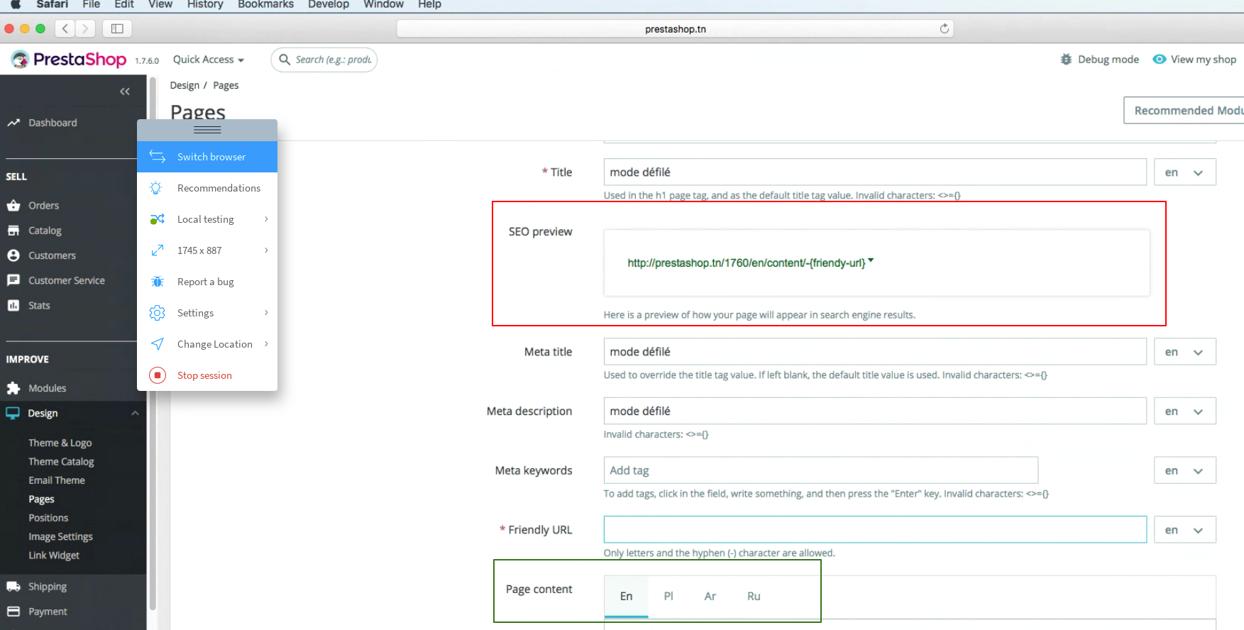Select the Ar page content tab
Viewport: 1244px width, 630px height.
710,597
